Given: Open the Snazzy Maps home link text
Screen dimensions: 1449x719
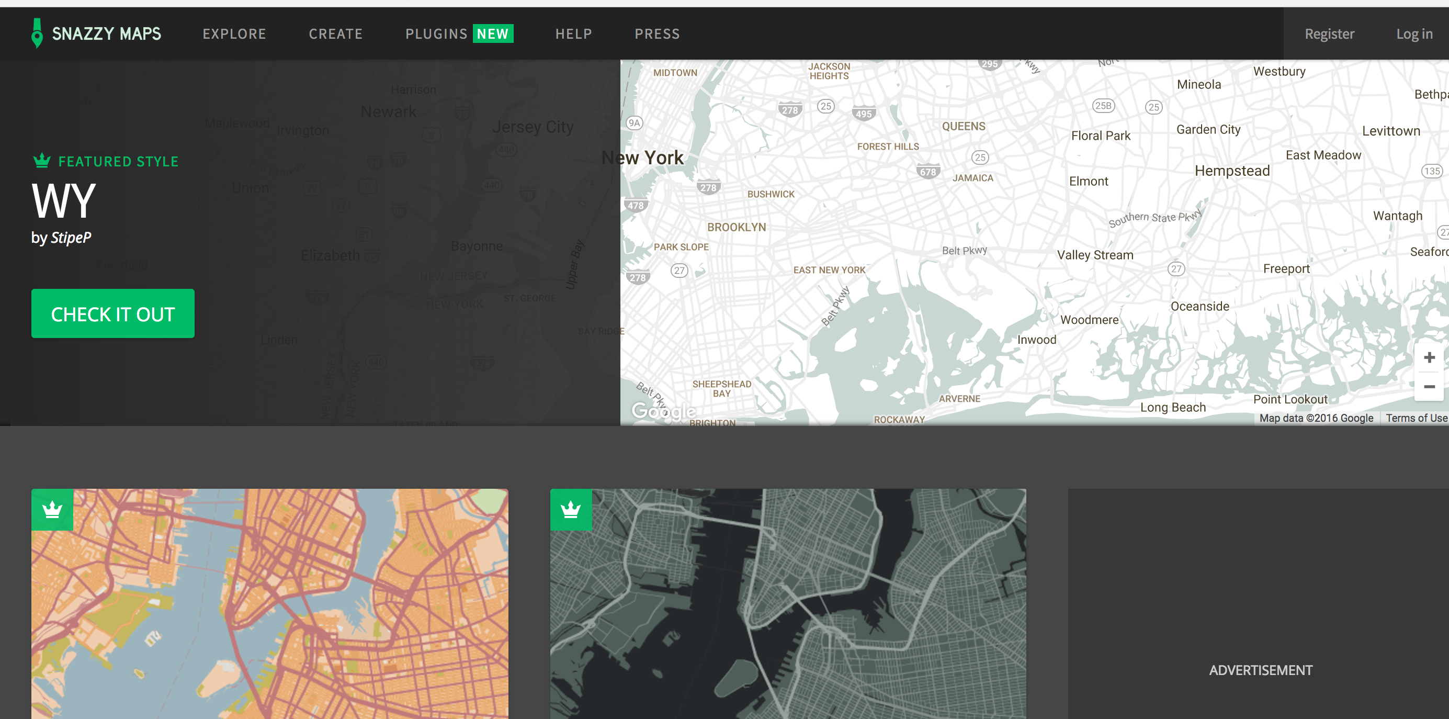Looking at the screenshot, I should [106, 34].
